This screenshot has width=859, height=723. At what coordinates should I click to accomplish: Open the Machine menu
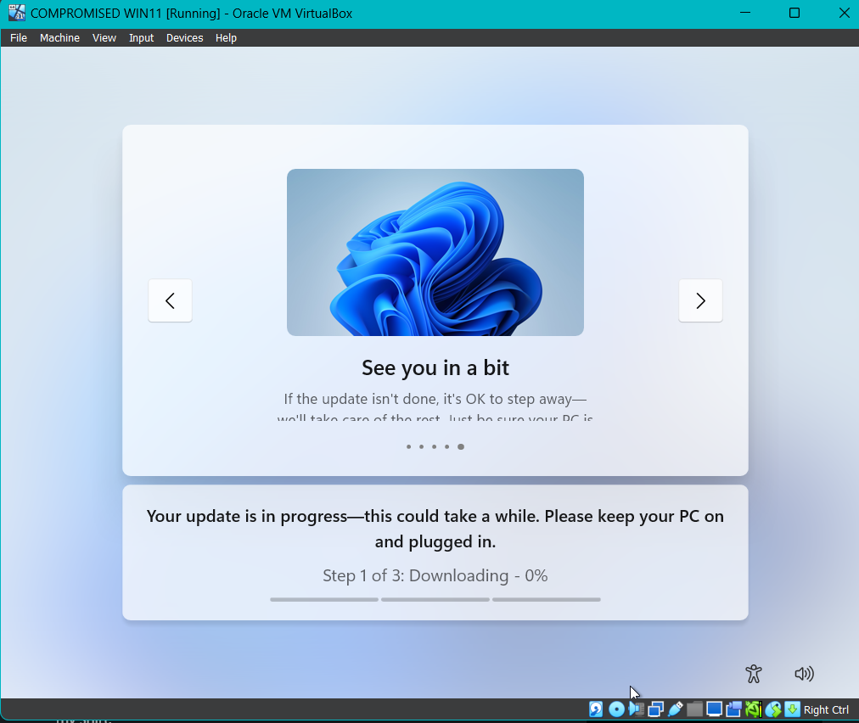pos(59,38)
